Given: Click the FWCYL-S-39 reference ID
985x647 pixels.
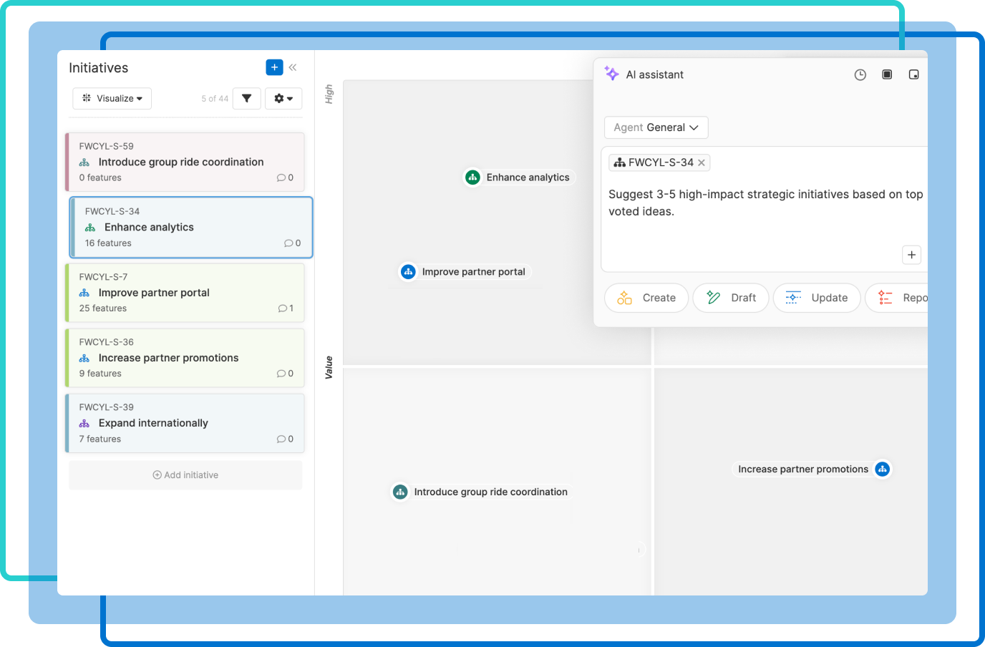Looking at the screenshot, I should tap(106, 407).
